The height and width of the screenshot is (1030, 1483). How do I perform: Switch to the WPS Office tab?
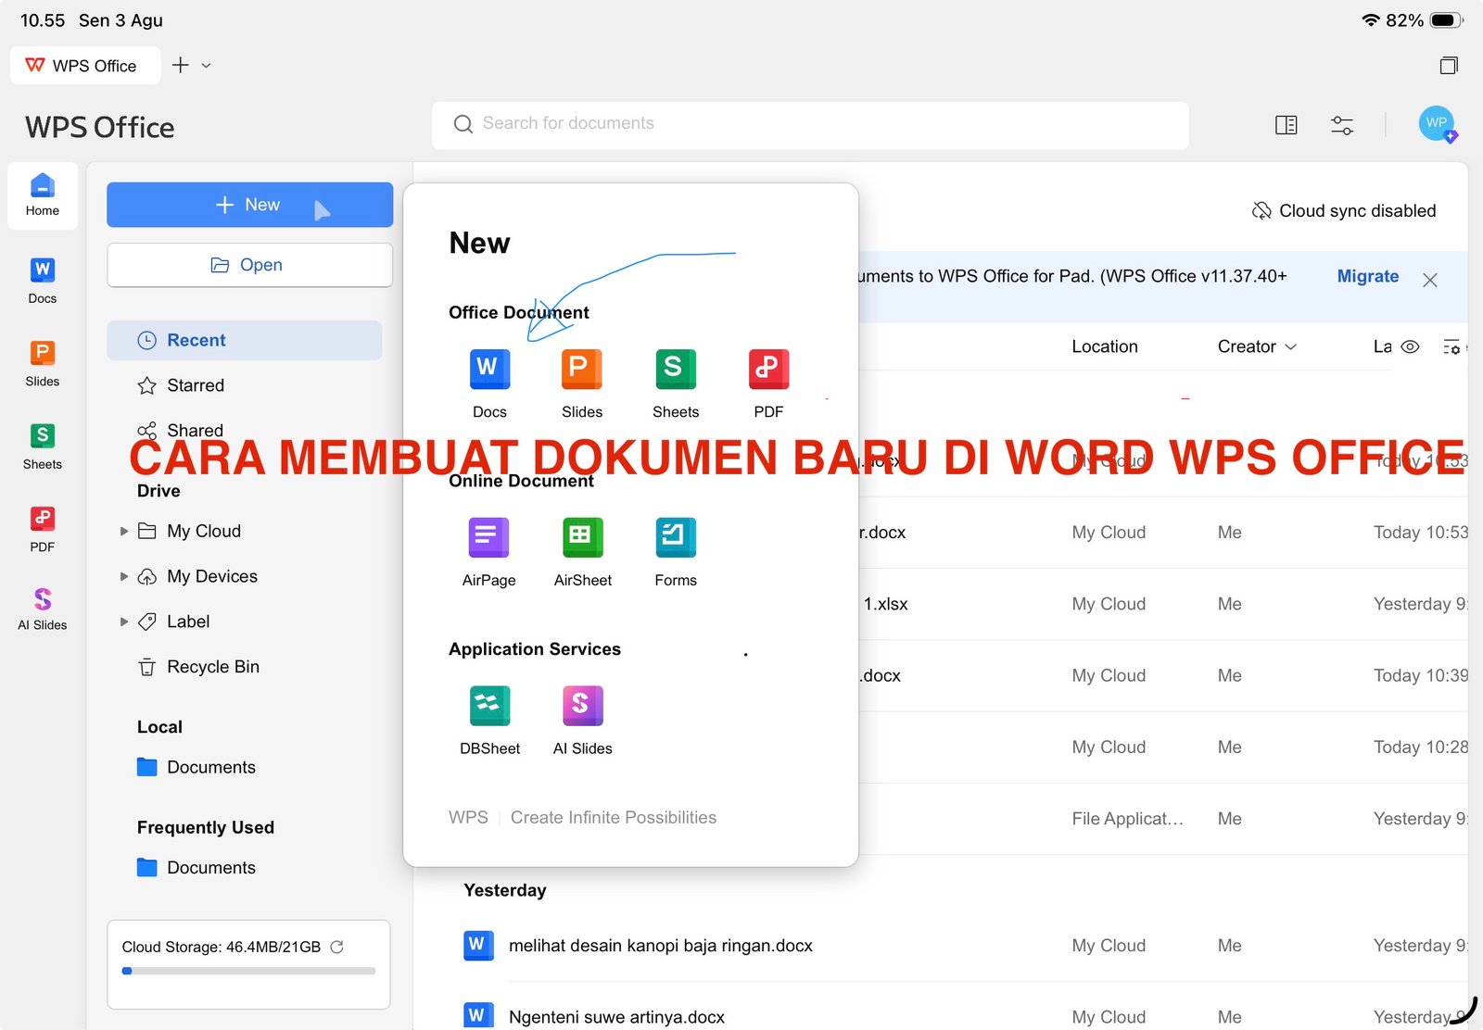click(85, 66)
